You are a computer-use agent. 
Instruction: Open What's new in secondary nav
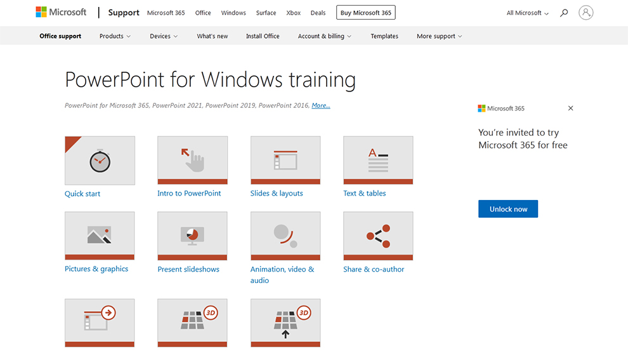coord(213,36)
